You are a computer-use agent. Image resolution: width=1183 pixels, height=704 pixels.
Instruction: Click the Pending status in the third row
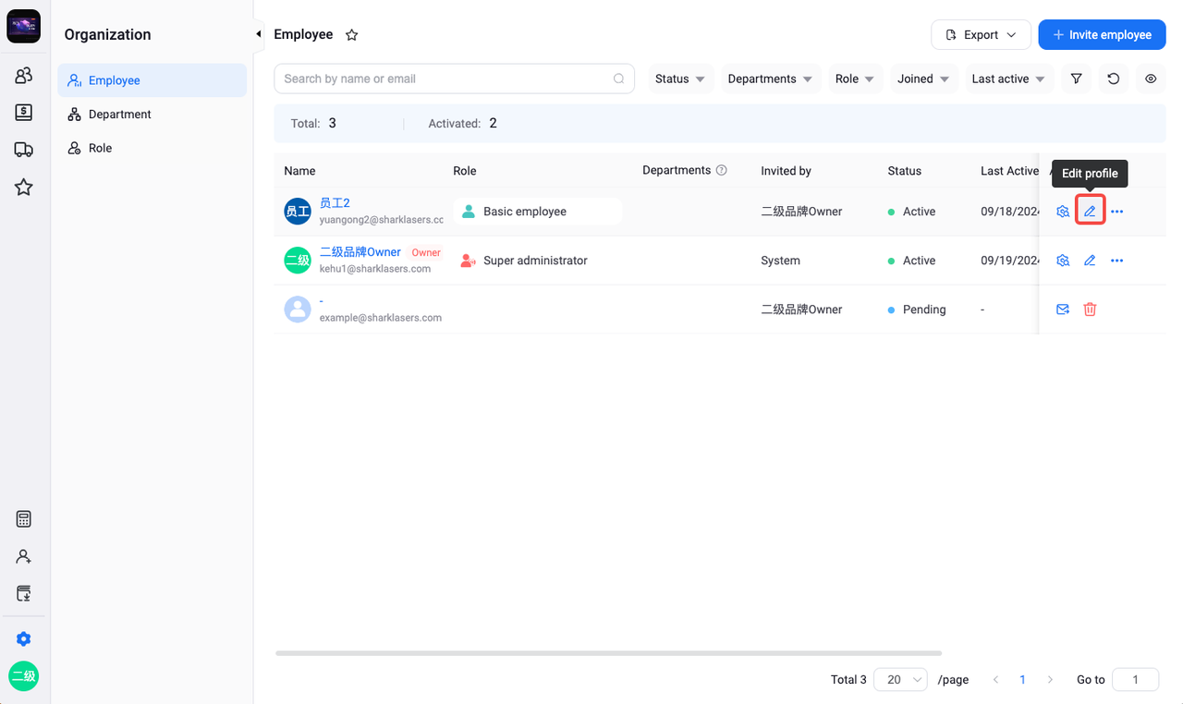(x=917, y=310)
